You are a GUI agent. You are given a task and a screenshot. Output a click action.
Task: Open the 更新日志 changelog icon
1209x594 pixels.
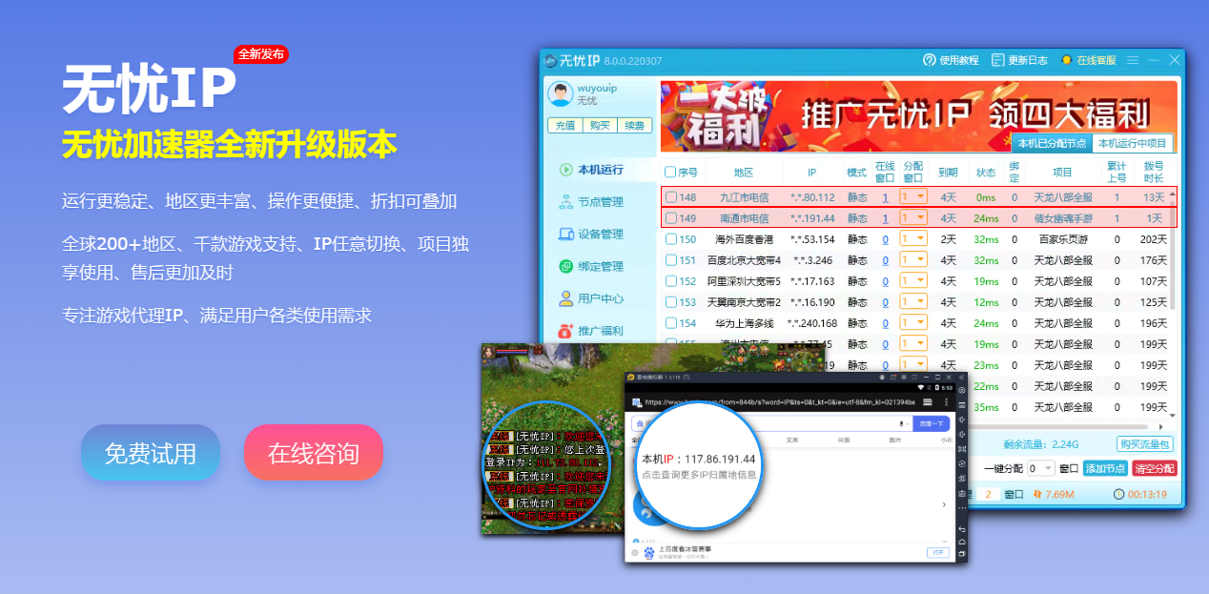(x=998, y=60)
